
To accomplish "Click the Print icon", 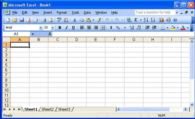I will pos(44,20).
